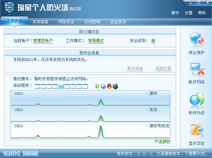This screenshot has height=158, width=212.
Task: Click the globe active program icon
Action: [x=115, y=86]
